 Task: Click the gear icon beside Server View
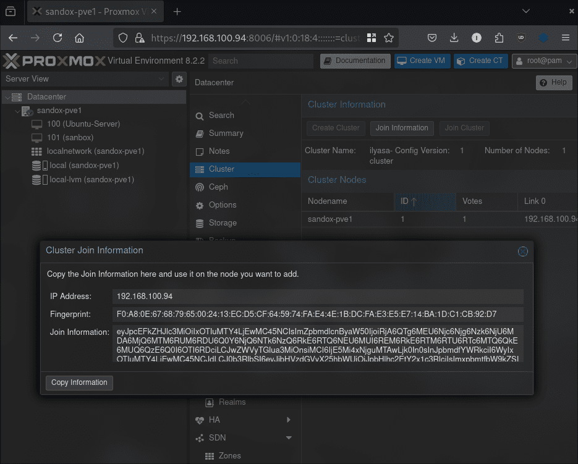tap(179, 79)
